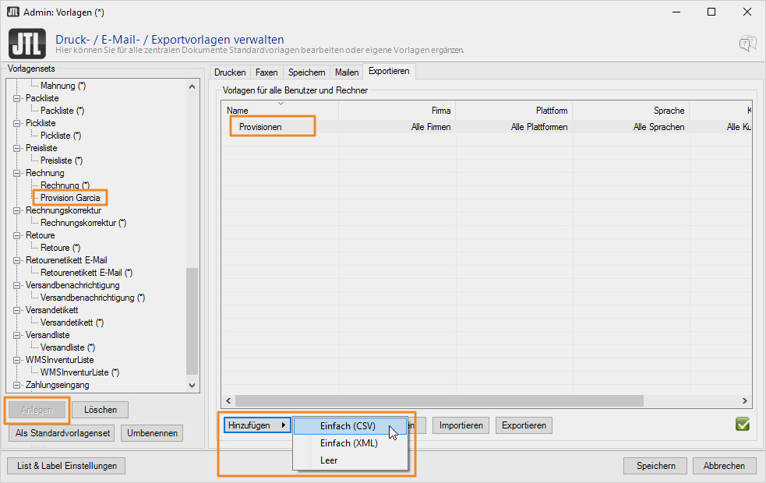Open List & Label Einstellungen
This screenshot has width=766, height=483.
pyautogui.click(x=66, y=466)
